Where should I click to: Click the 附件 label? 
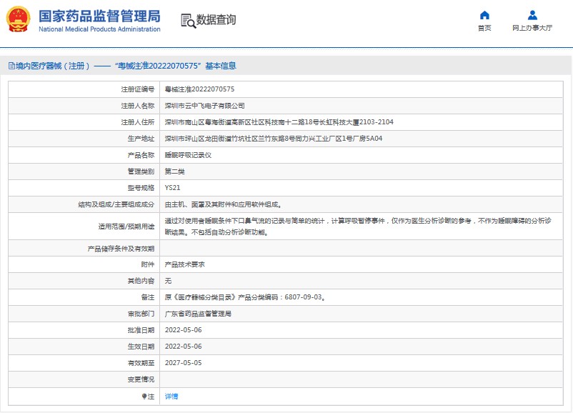coord(148,264)
